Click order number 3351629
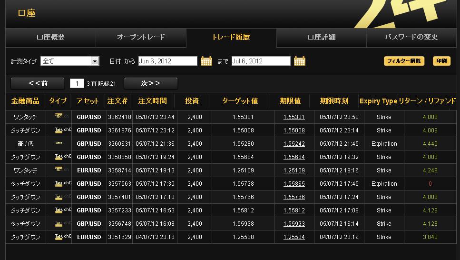The image size is (460, 260). pos(120,237)
